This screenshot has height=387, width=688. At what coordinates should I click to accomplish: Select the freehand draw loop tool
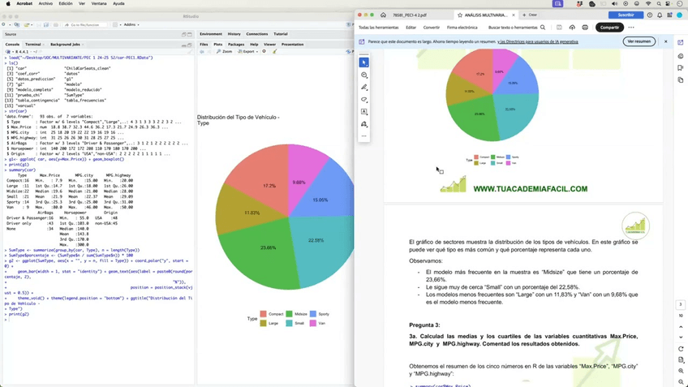pos(364,100)
